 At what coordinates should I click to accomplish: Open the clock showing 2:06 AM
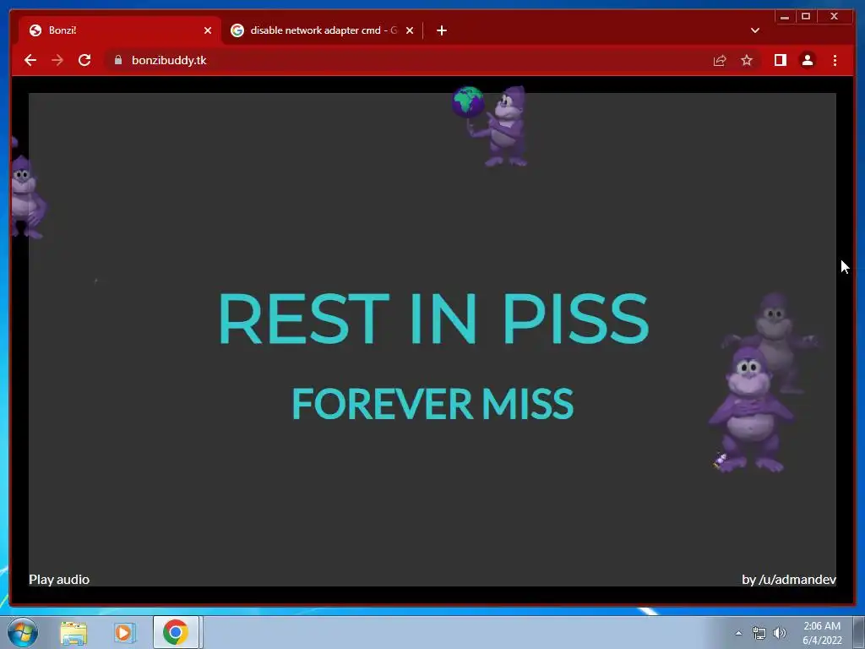coord(822,633)
